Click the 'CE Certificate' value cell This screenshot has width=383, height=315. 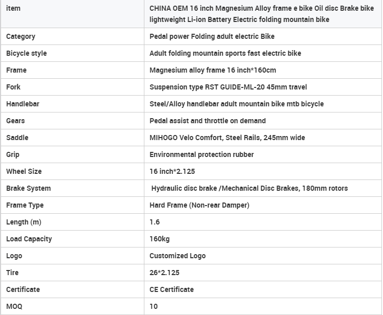tap(172, 289)
